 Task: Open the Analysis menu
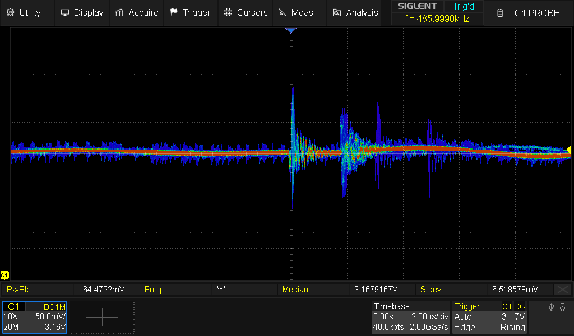coord(355,12)
